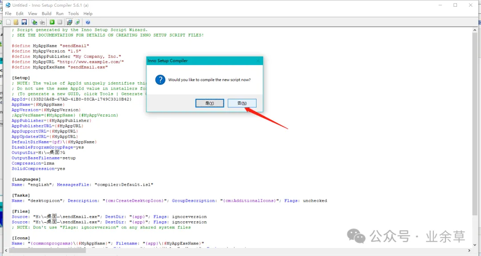Screen dimensions: 481x256
Task: Click the vertical scrollbar up arrow
Action: click(475, 30)
